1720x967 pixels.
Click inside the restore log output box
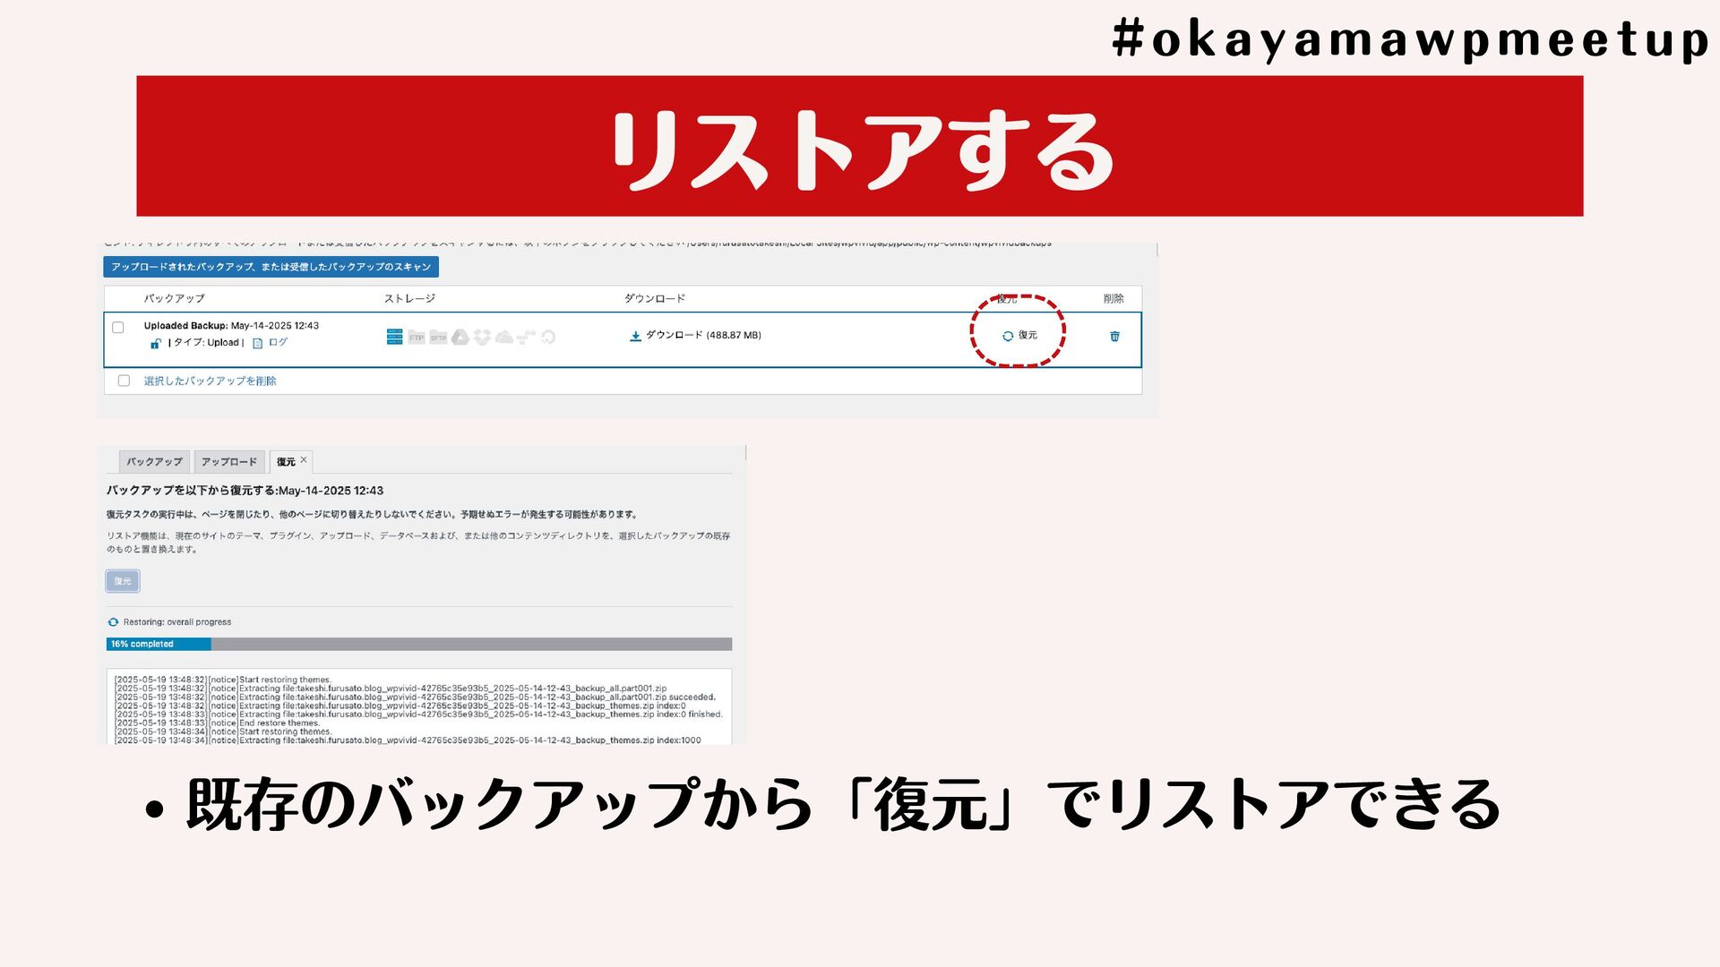click(418, 706)
